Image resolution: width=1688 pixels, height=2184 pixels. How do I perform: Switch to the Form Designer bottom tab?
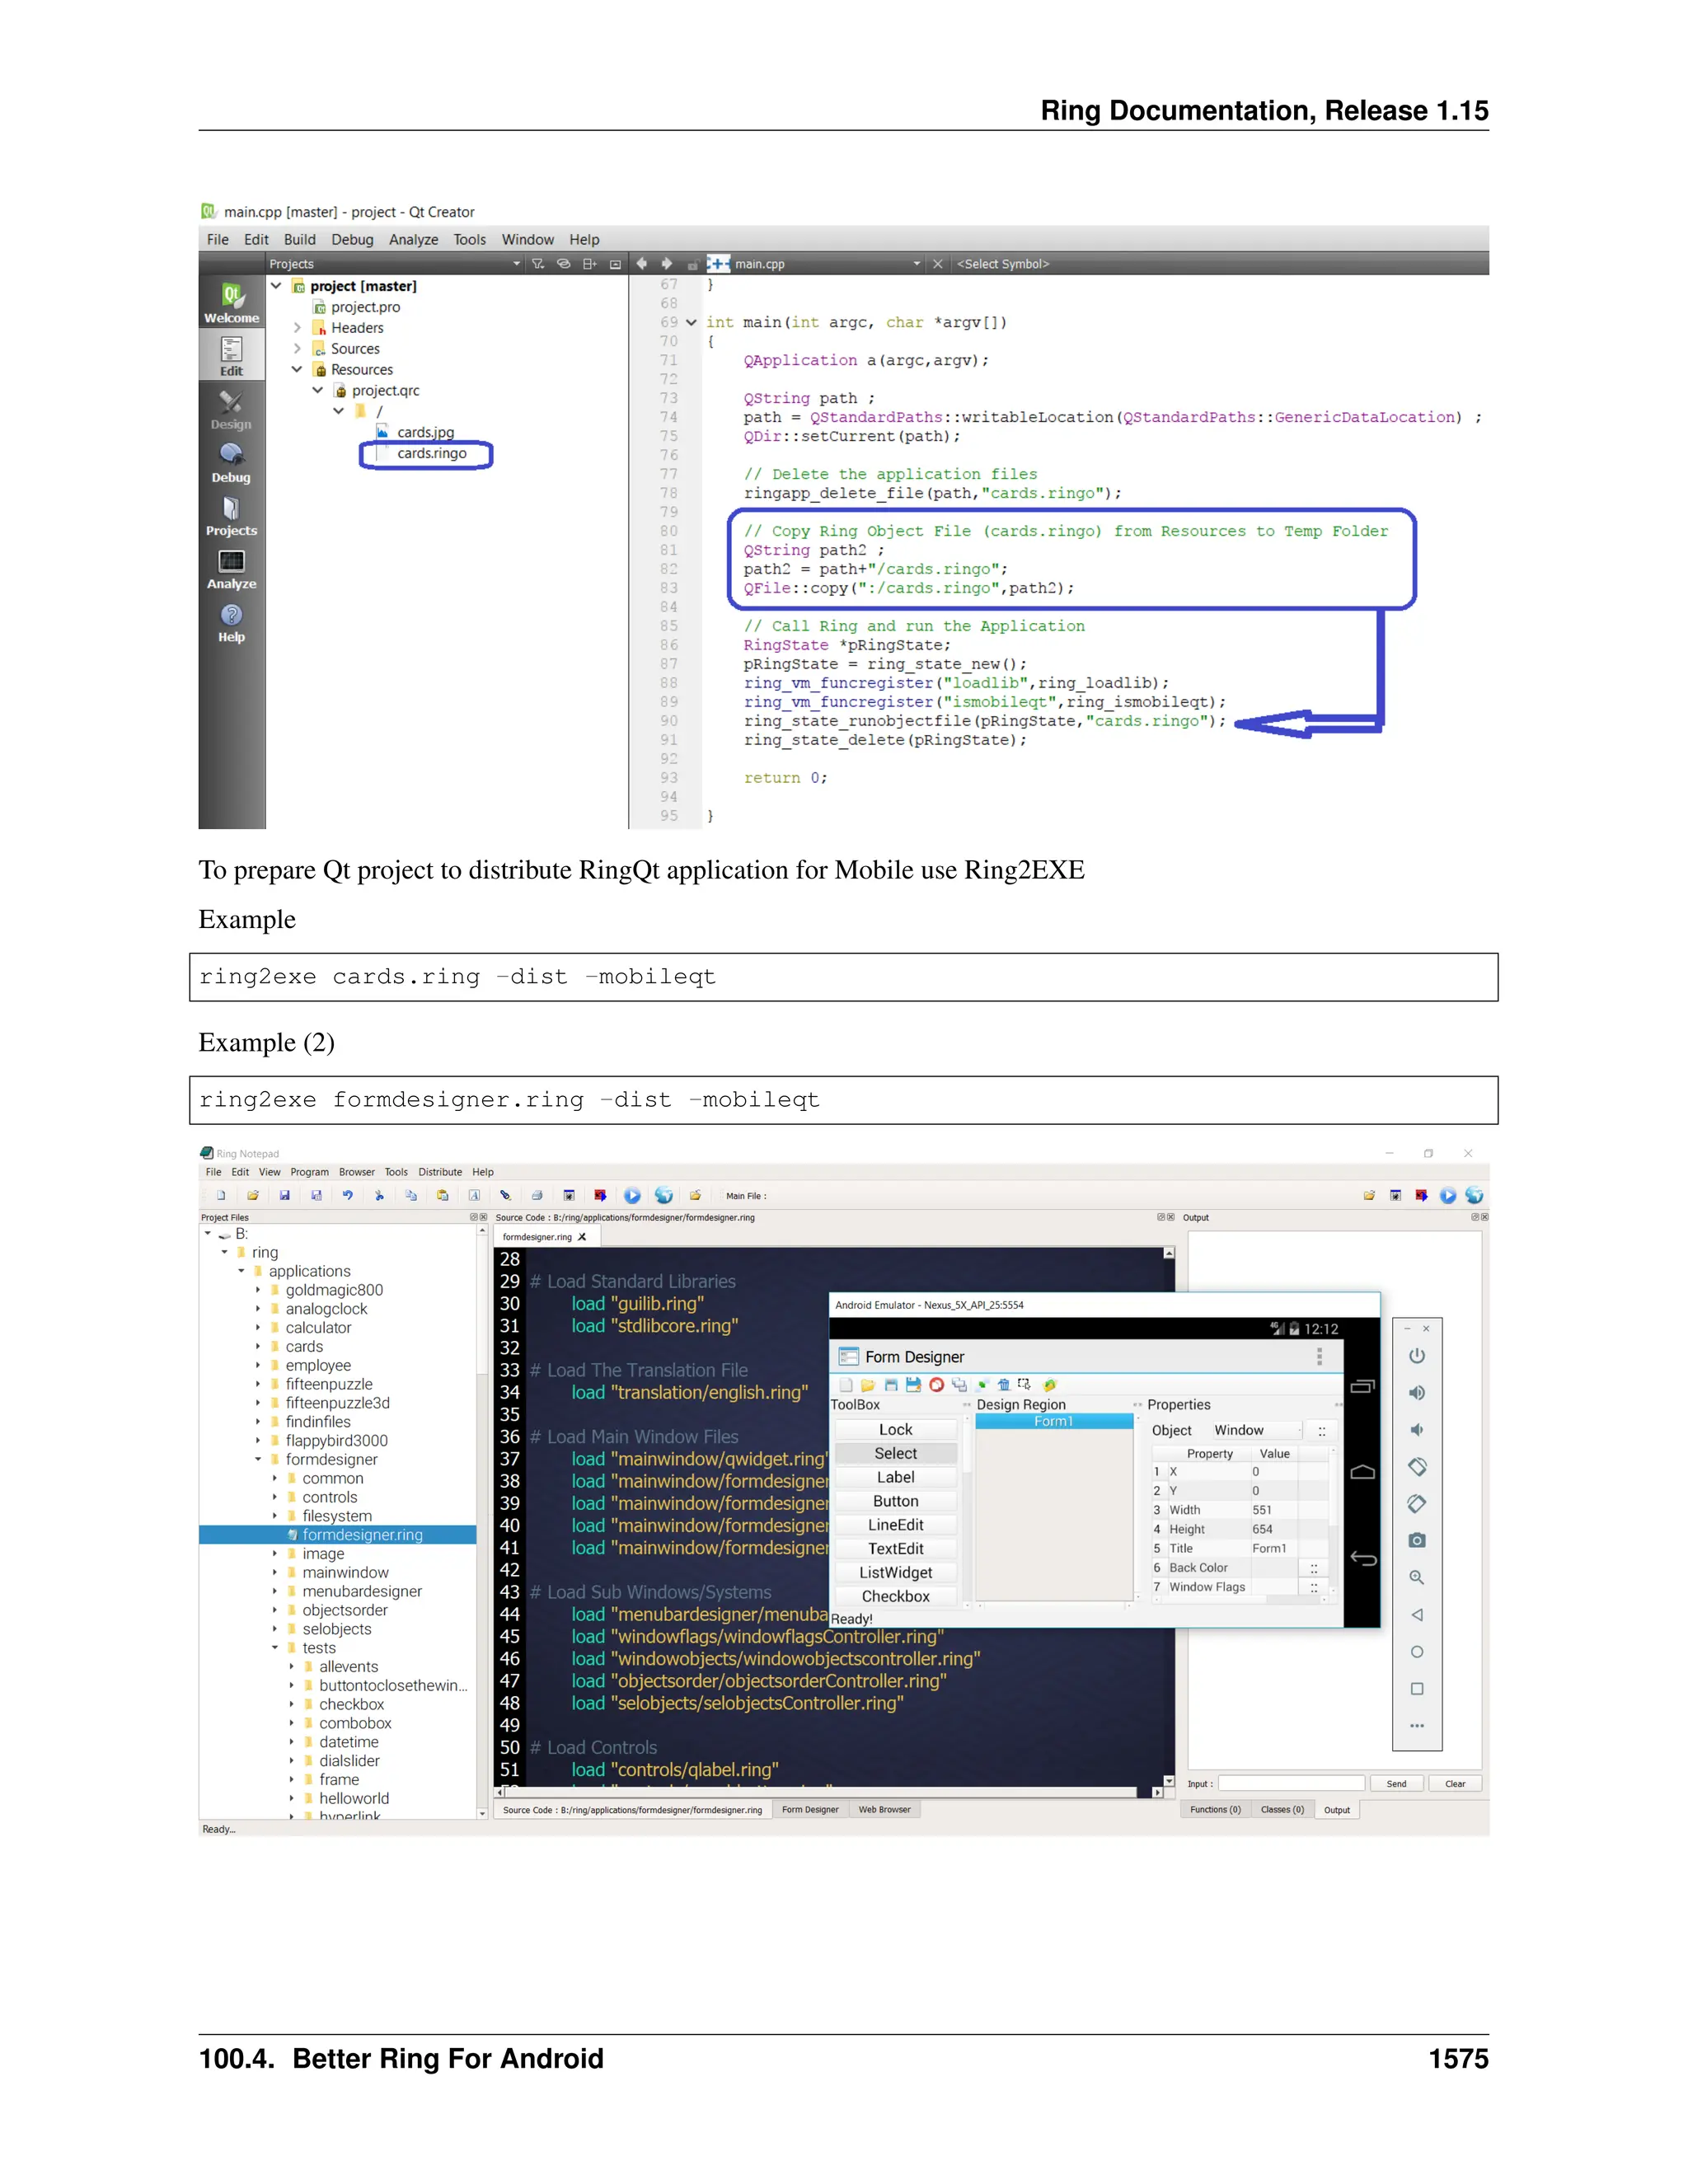[810, 1810]
